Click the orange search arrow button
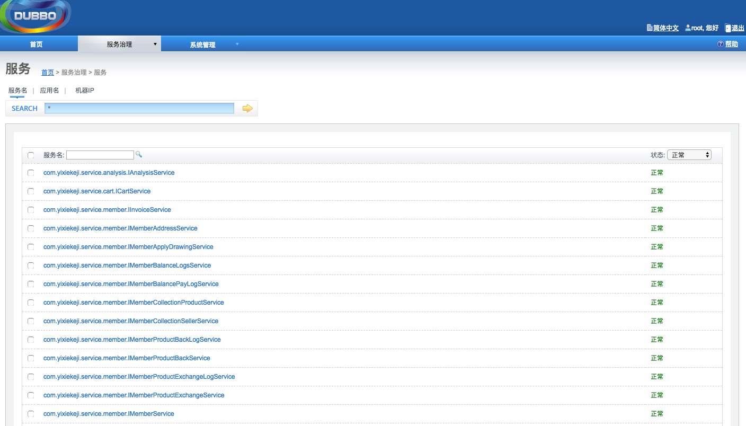Image resolution: width=746 pixels, height=426 pixels. [247, 109]
